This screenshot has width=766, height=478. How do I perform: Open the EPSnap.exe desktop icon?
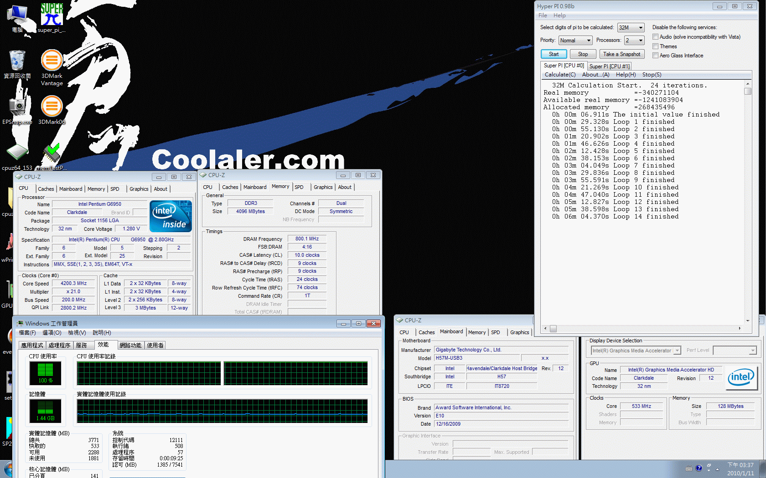click(17, 110)
